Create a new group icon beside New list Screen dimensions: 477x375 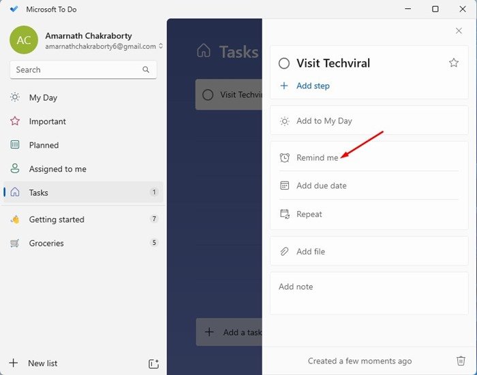[x=153, y=363]
